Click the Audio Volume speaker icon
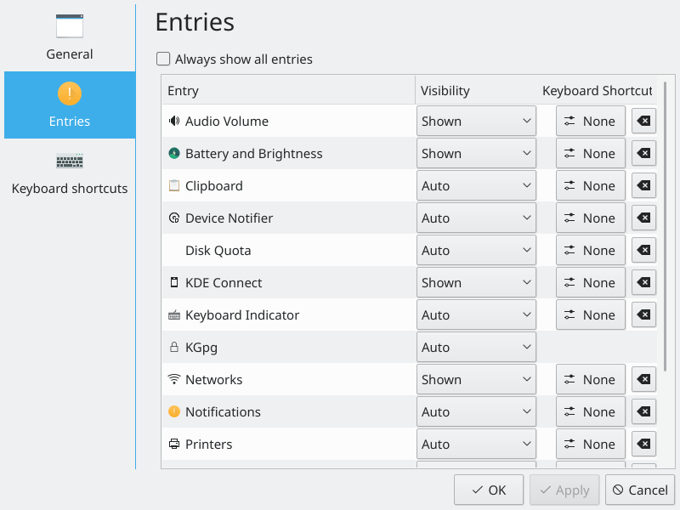The image size is (680, 510). [x=174, y=122]
